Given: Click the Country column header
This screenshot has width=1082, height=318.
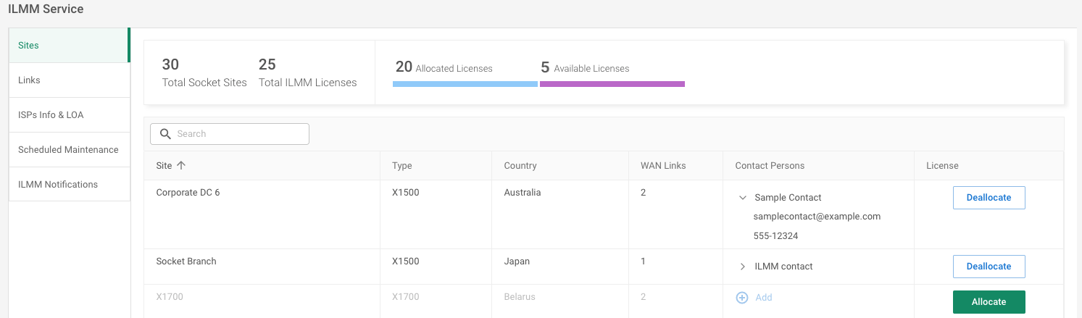Looking at the screenshot, I should click(x=520, y=166).
